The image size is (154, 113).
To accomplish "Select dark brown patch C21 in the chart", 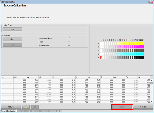I will (x=143, y=50).
